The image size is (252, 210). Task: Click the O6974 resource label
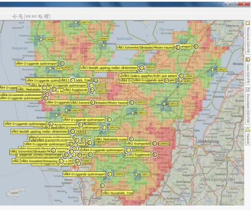click(85, 22)
